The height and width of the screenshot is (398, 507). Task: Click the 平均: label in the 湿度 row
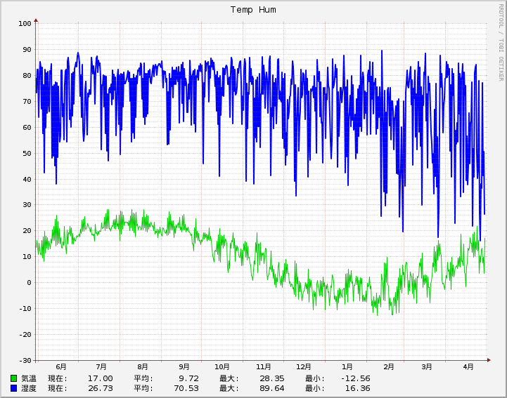pyautogui.click(x=143, y=388)
